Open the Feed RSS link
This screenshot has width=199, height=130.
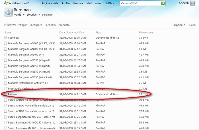tap(50, 25)
